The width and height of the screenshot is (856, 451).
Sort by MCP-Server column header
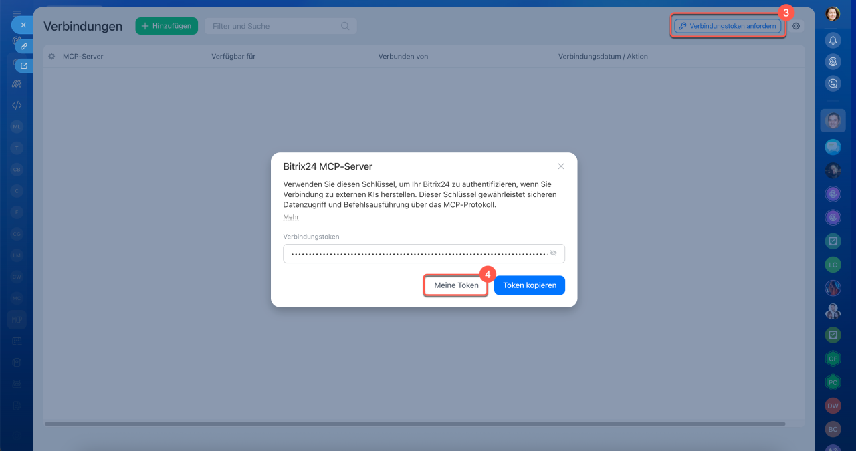pyautogui.click(x=83, y=57)
